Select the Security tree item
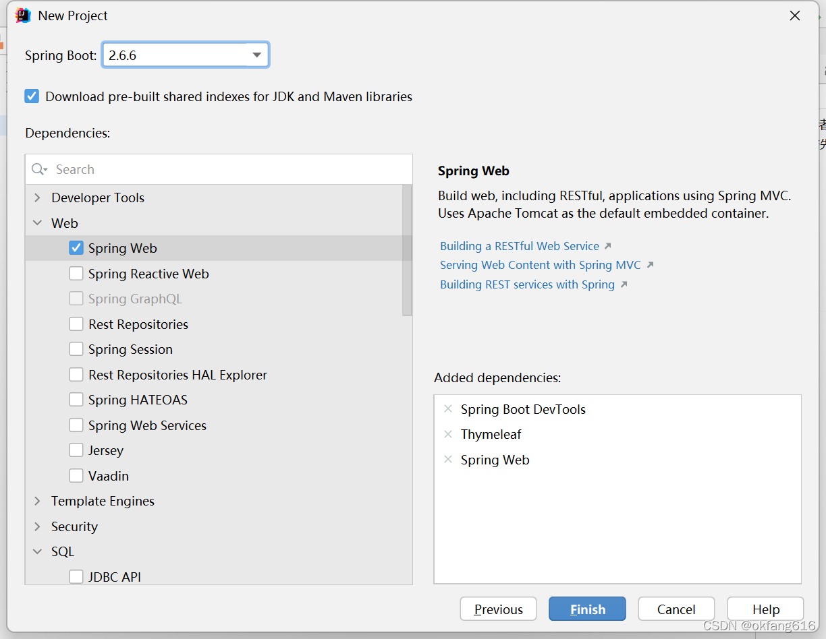Viewport: 826px width, 639px height. pos(74,526)
